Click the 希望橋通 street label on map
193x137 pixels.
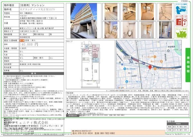pyautogui.click(x=171, y=47)
